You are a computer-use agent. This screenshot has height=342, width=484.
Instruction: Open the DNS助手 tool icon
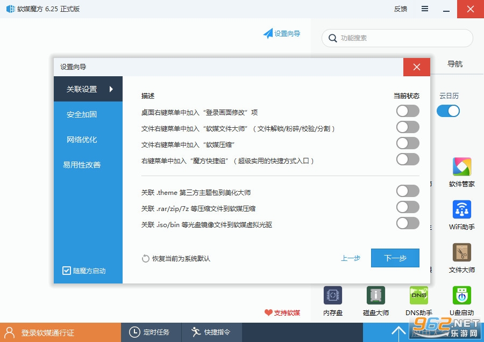click(x=418, y=295)
